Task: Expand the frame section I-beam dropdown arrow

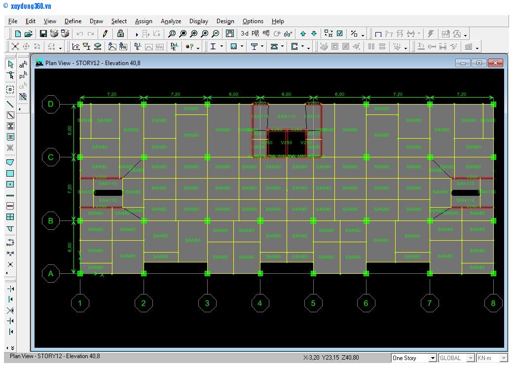Action: pyautogui.click(x=221, y=47)
